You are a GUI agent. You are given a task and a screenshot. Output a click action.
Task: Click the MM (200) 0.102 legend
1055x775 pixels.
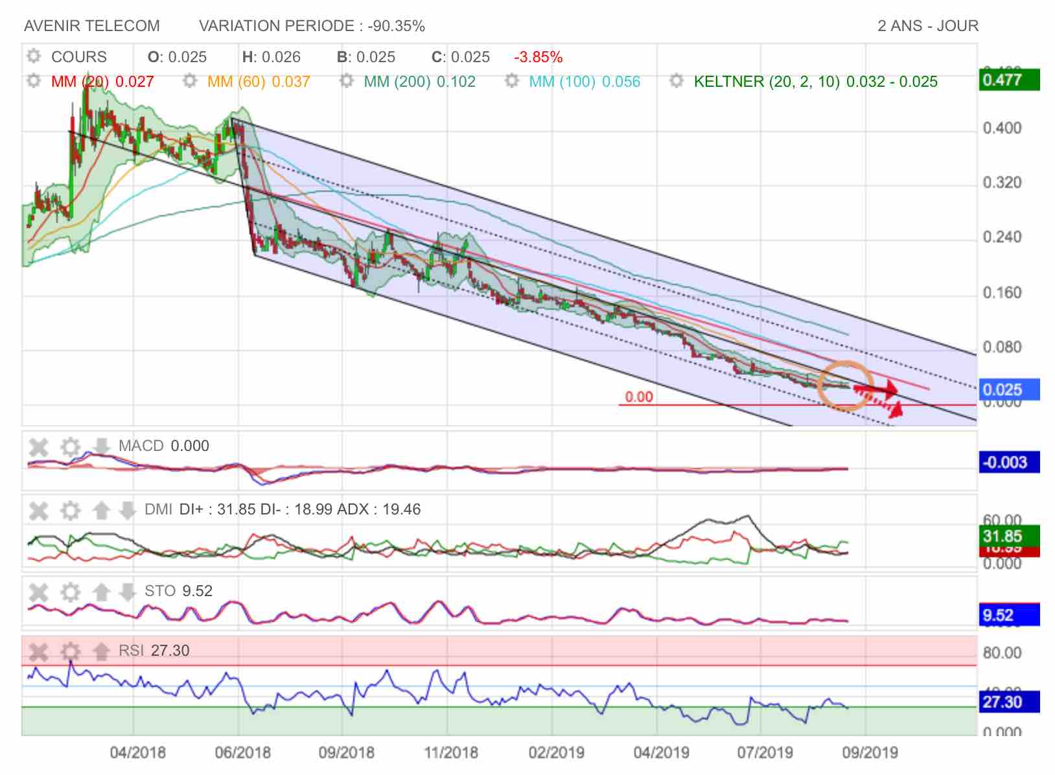click(x=419, y=82)
